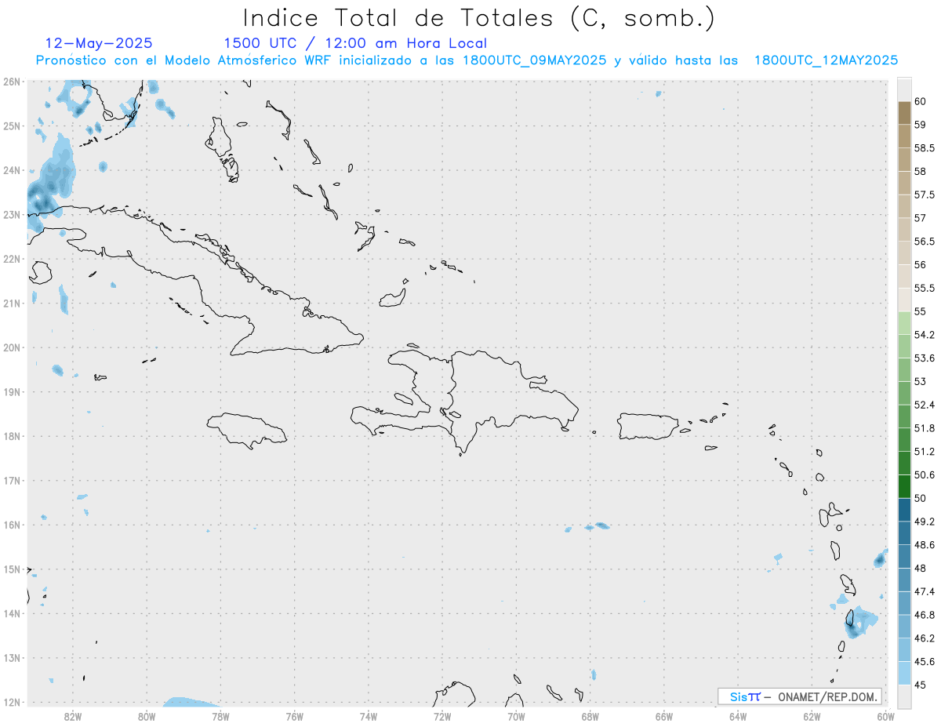Click the 23N latitude axis label
The height and width of the screenshot is (727, 941).
12,215
